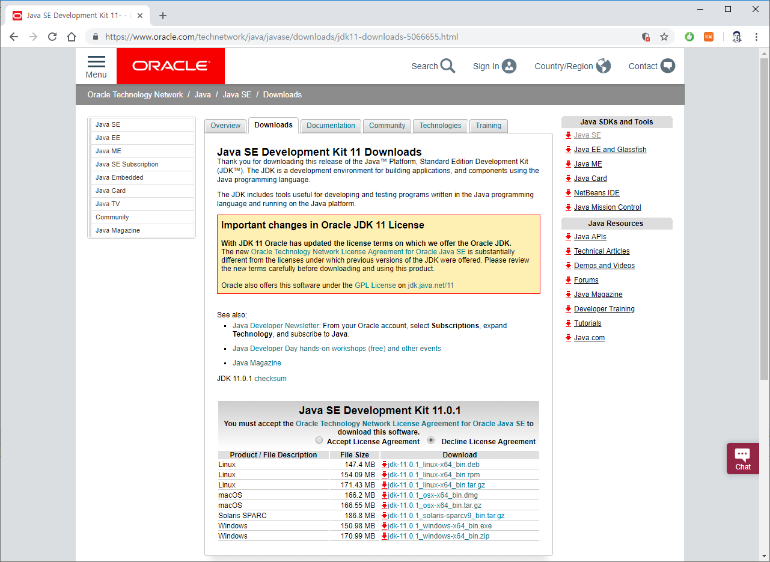Screen dimensions: 770x562
Task: Reload the current page
Action: 52,37
